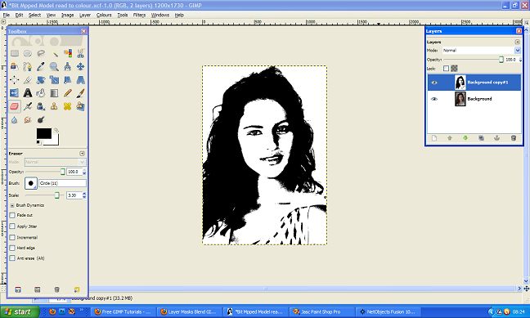Select the Scale tool
530x318 pixels.
pos(54,80)
